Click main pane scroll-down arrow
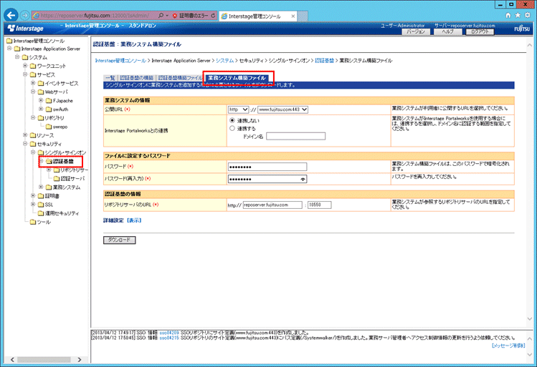Screen dimensions: 537x367 [x=529, y=318]
